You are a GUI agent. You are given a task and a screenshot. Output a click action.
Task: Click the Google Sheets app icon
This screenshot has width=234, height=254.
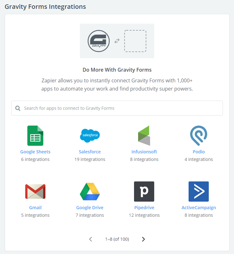[35, 136]
